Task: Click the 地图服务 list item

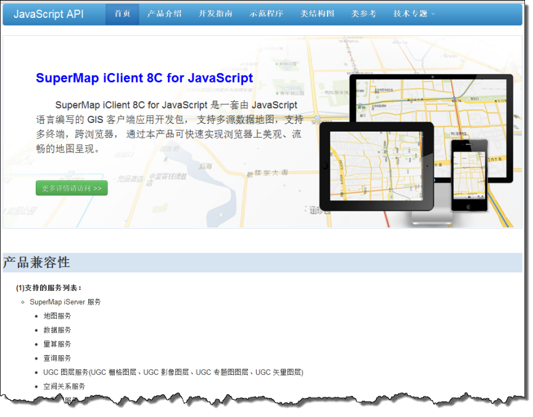Action: (57, 316)
